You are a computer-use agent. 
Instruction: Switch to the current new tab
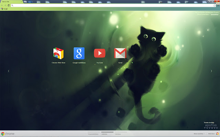tap(11, 1)
